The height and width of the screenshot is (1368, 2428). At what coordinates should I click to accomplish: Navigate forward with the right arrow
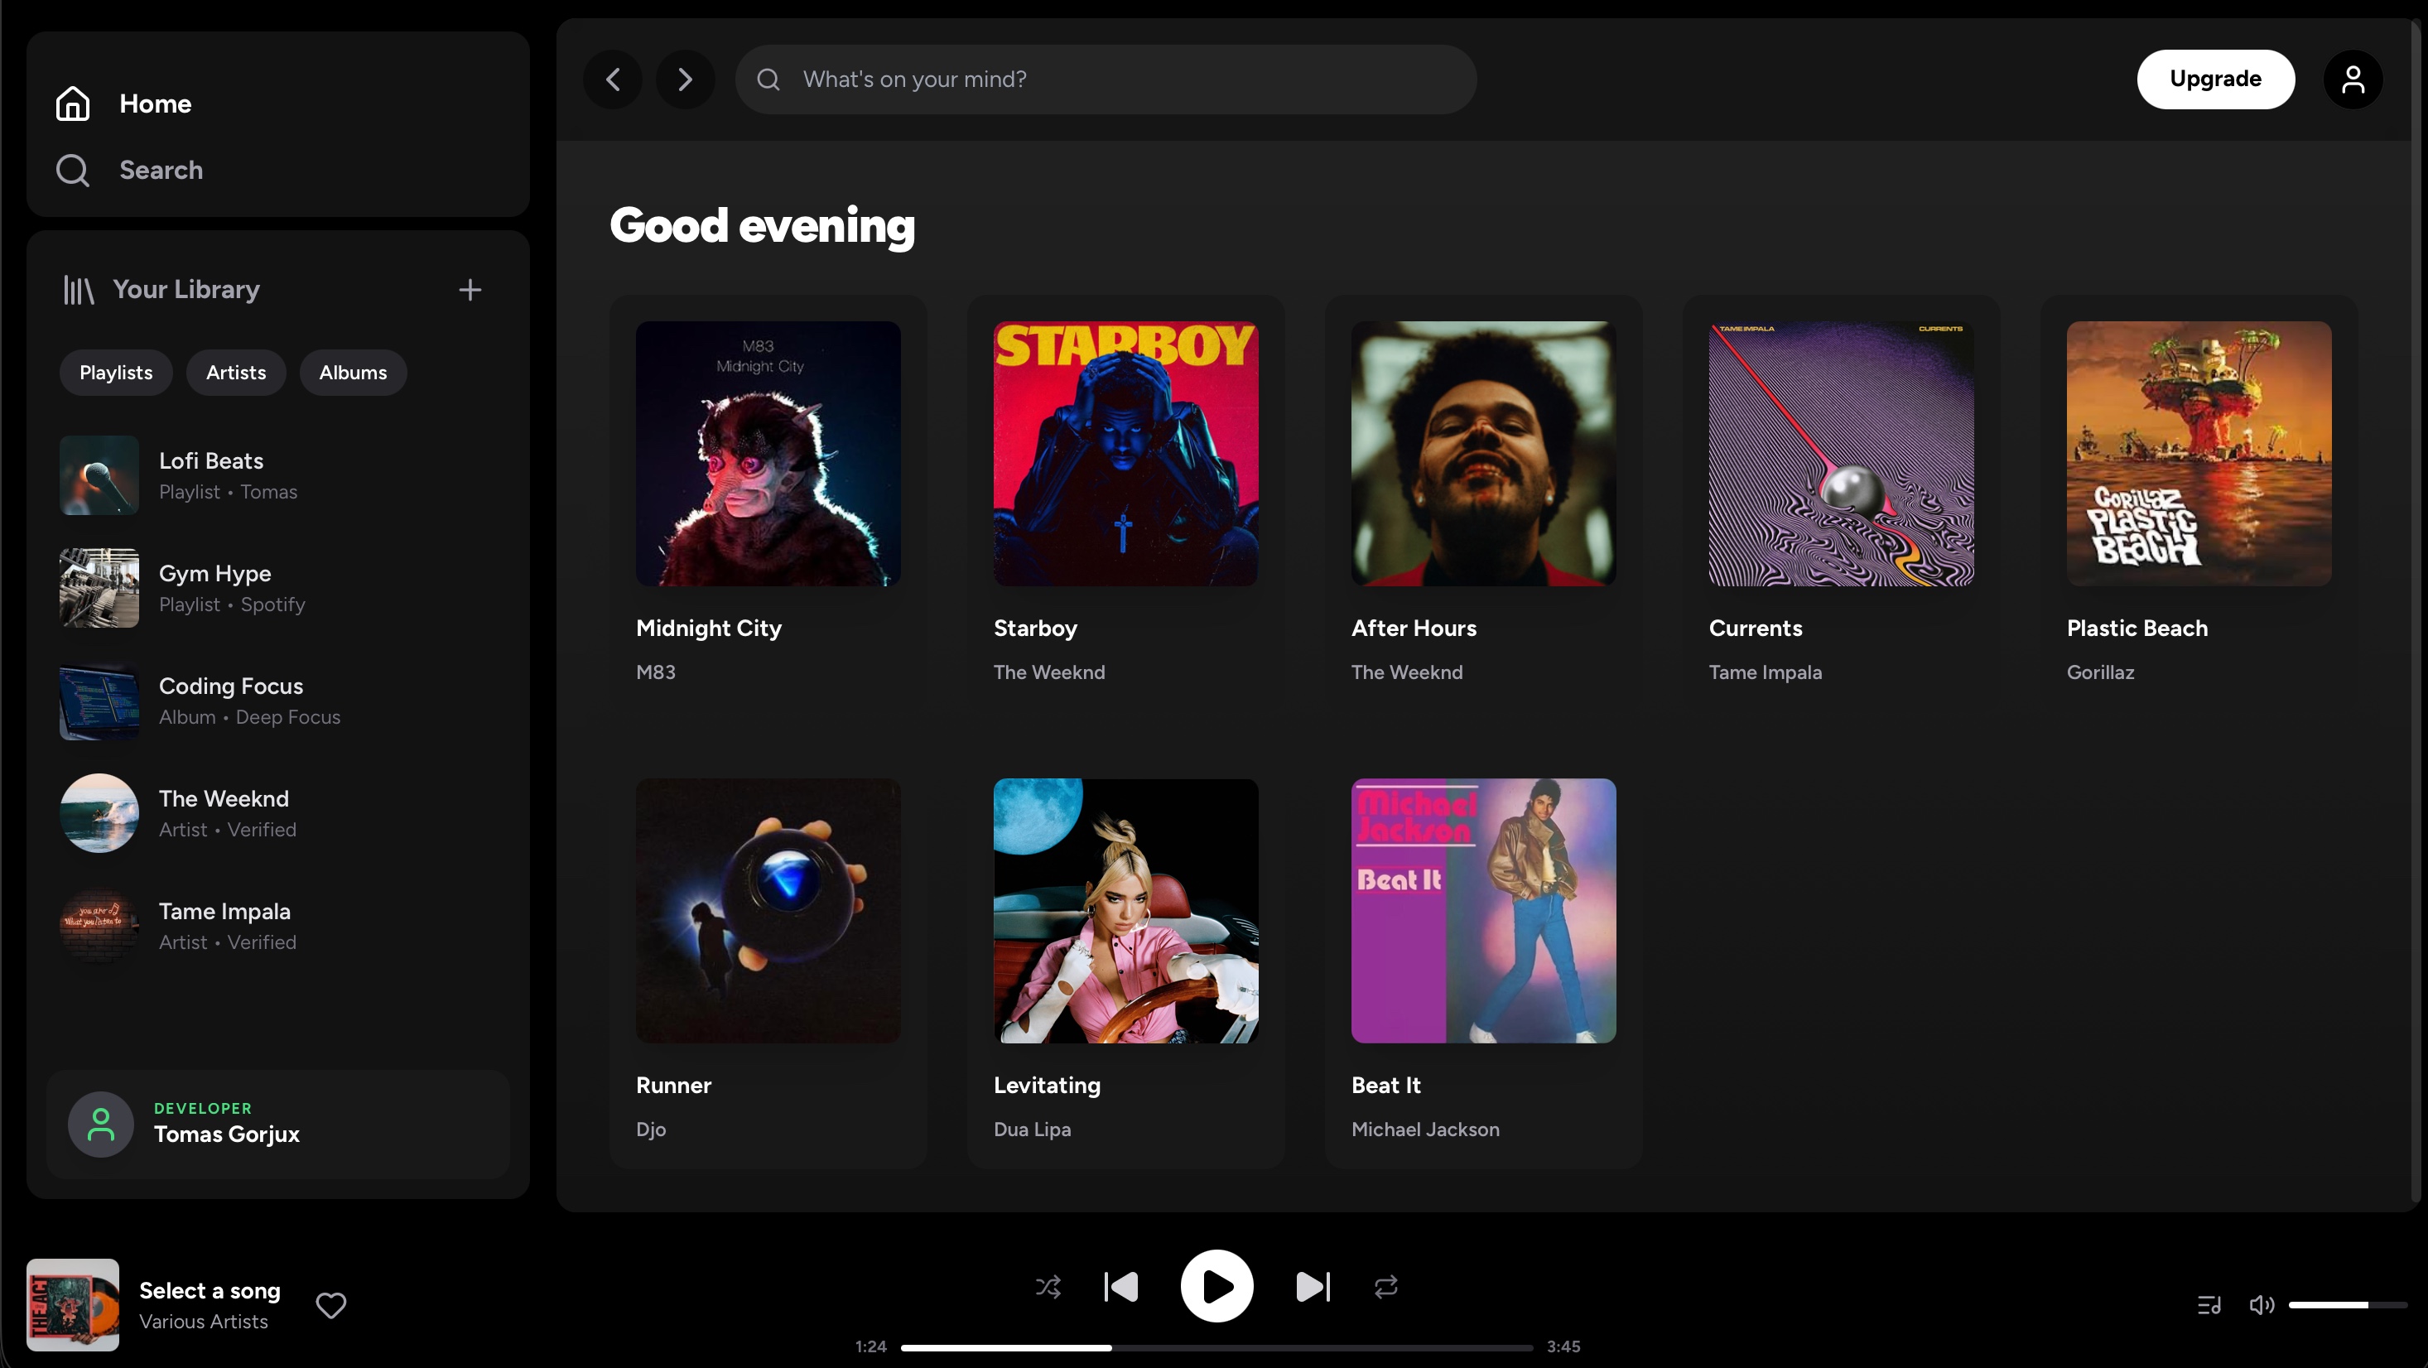[x=685, y=79]
